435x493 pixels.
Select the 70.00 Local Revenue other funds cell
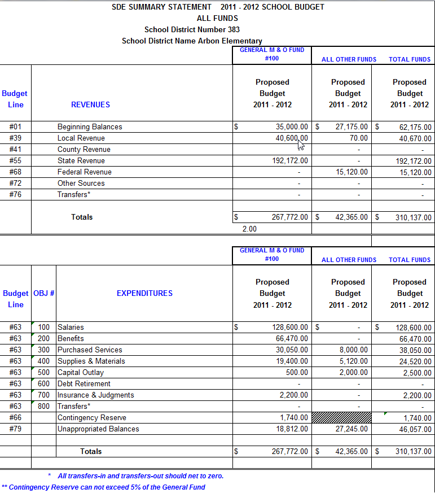(341, 138)
